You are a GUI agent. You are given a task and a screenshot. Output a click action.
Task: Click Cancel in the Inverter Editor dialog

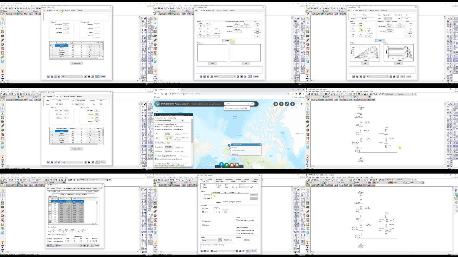point(97,245)
